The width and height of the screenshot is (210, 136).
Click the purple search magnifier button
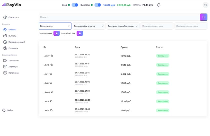click(203, 17)
